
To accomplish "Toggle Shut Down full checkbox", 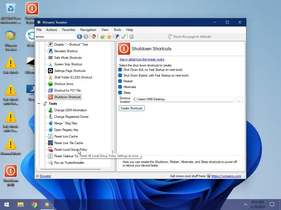I will pos(120,70).
